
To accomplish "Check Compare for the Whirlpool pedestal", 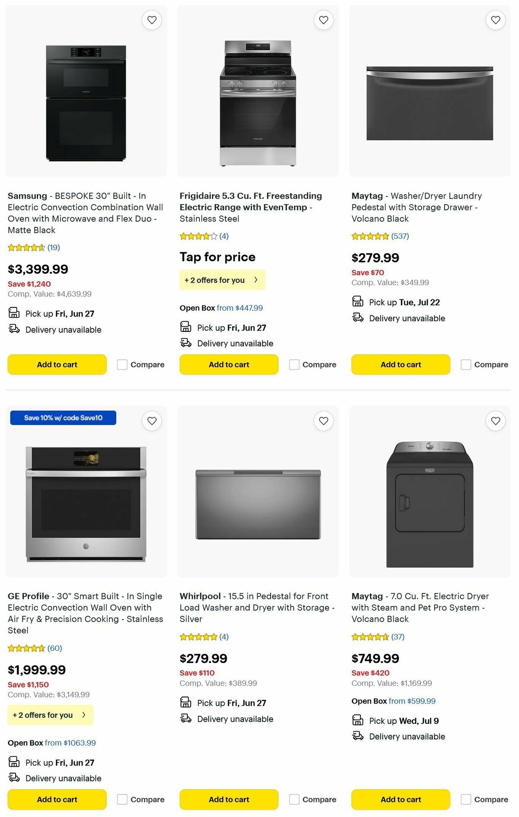I will click(294, 800).
